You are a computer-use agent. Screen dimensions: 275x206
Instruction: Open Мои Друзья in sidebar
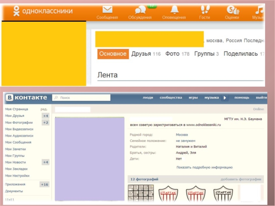pyautogui.click(x=14, y=116)
